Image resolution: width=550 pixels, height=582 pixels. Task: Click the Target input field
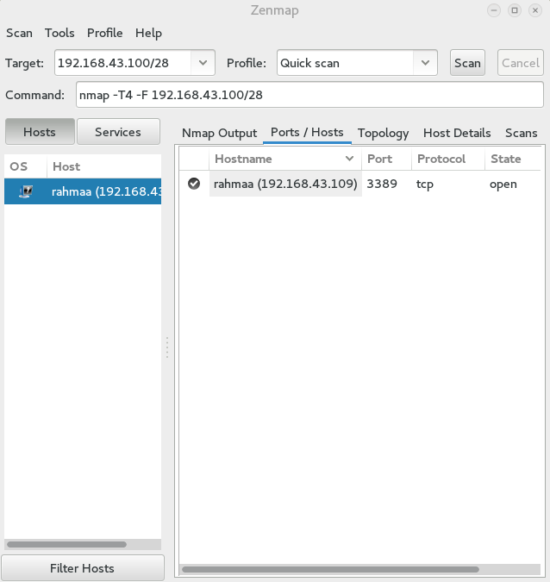click(122, 63)
